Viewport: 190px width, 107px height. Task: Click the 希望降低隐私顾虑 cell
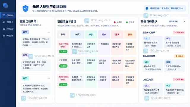[x=117, y=81]
